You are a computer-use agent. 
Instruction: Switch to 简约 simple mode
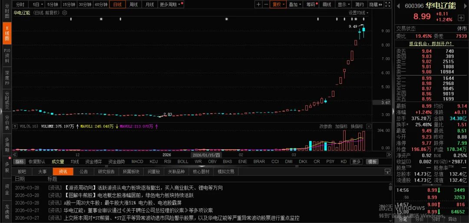(360, 4)
